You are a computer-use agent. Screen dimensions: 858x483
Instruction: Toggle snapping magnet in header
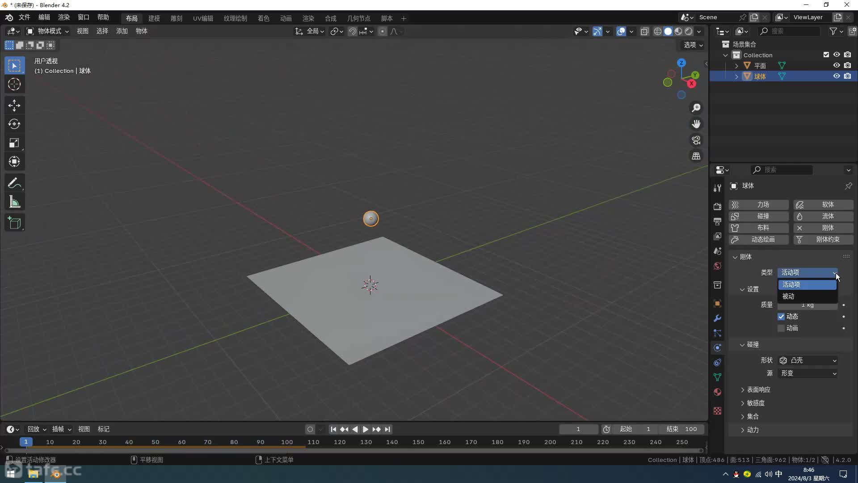(x=353, y=31)
